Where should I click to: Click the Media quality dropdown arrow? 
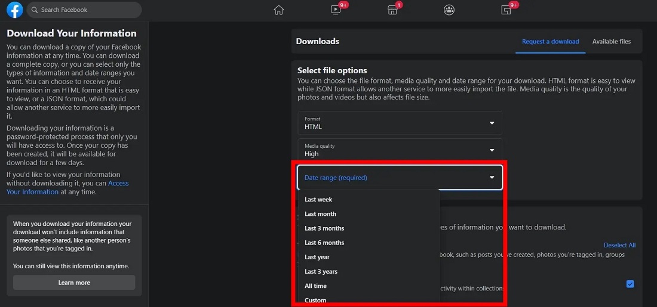[x=492, y=150]
